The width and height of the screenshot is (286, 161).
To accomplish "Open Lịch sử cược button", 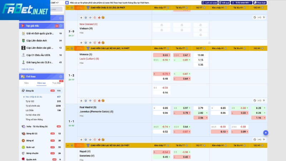I will pyautogui.click(x=209, y=3).
